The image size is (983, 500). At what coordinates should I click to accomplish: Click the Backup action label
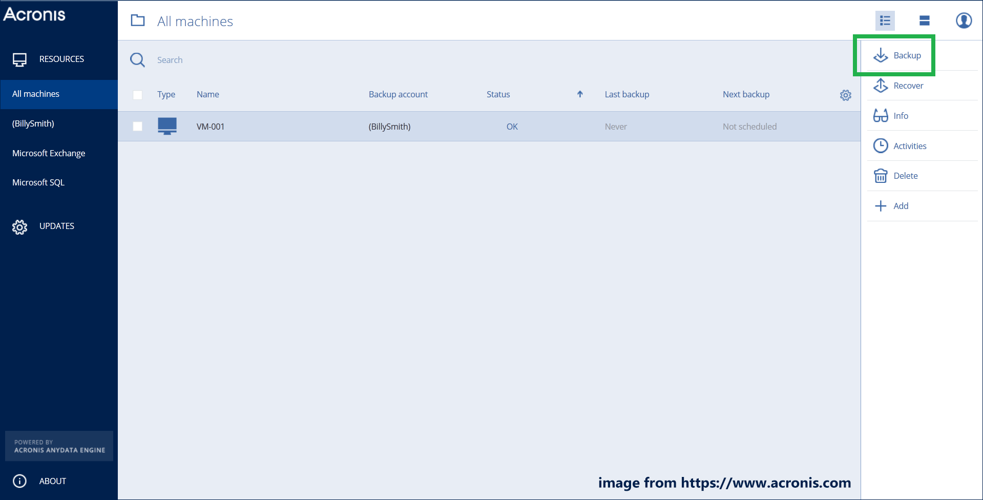907,55
